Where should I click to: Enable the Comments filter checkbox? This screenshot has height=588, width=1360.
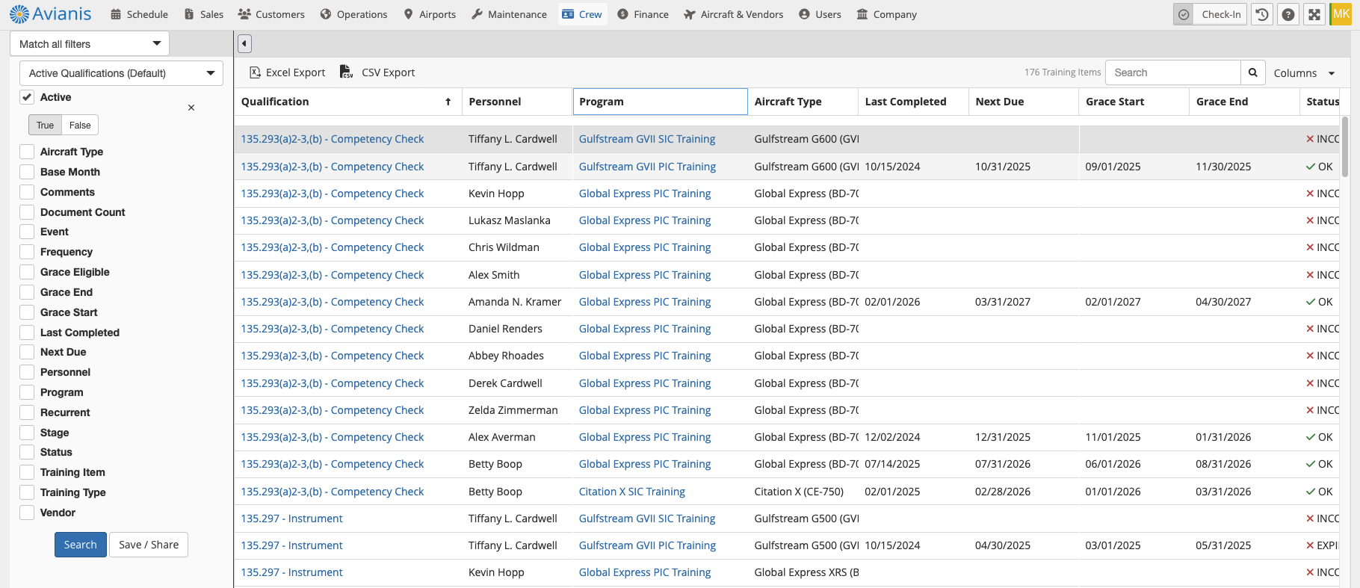point(27,192)
